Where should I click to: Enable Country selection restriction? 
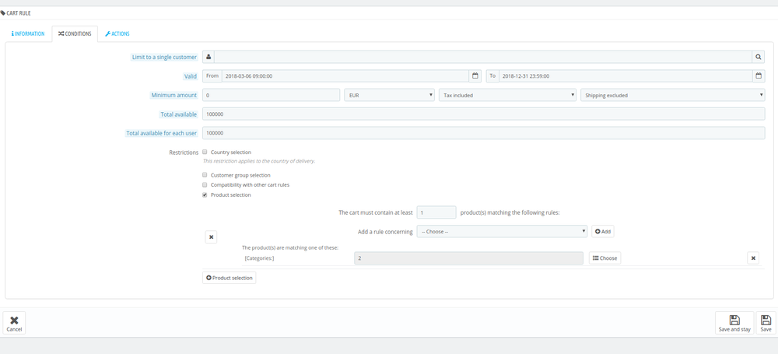pos(205,152)
